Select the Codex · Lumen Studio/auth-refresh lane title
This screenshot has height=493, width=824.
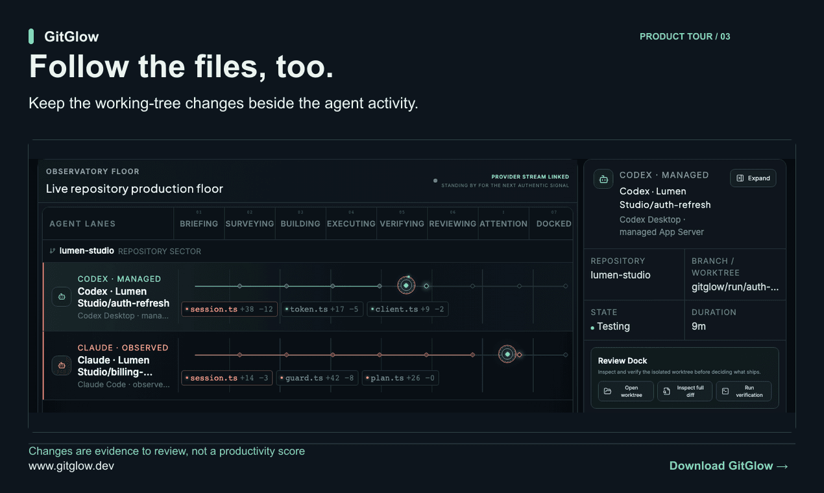click(x=123, y=297)
